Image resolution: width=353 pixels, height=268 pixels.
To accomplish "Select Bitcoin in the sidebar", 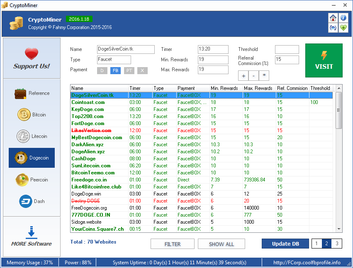I will tap(32, 115).
